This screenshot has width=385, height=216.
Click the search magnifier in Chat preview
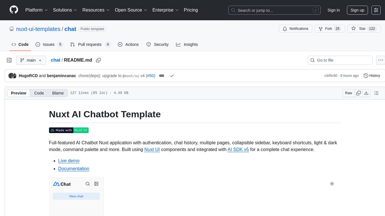pos(88,184)
